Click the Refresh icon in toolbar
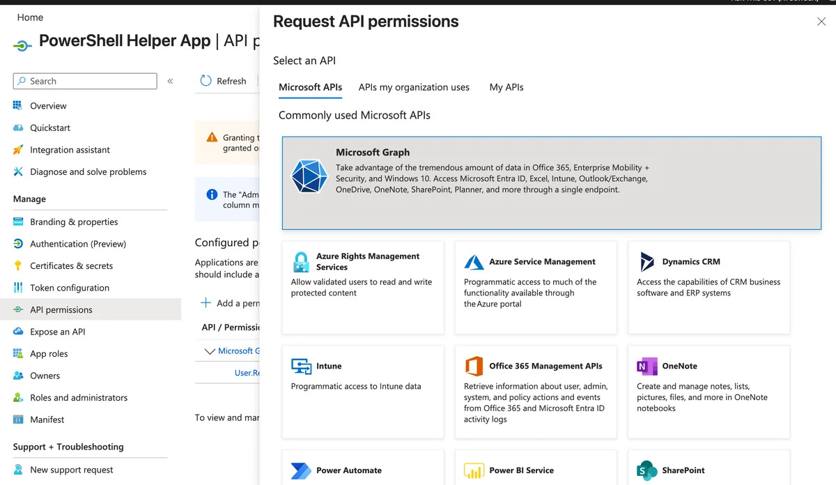This screenshot has width=836, height=485. [x=206, y=81]
